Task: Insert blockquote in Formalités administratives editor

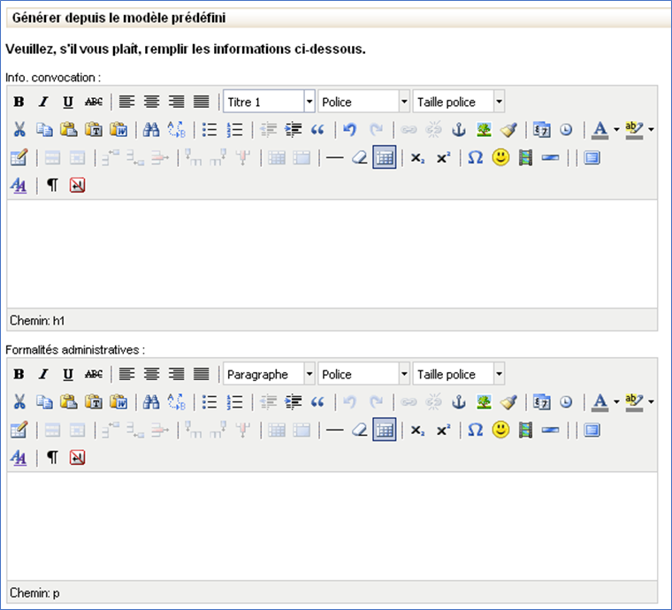Action: click(317, 402)
